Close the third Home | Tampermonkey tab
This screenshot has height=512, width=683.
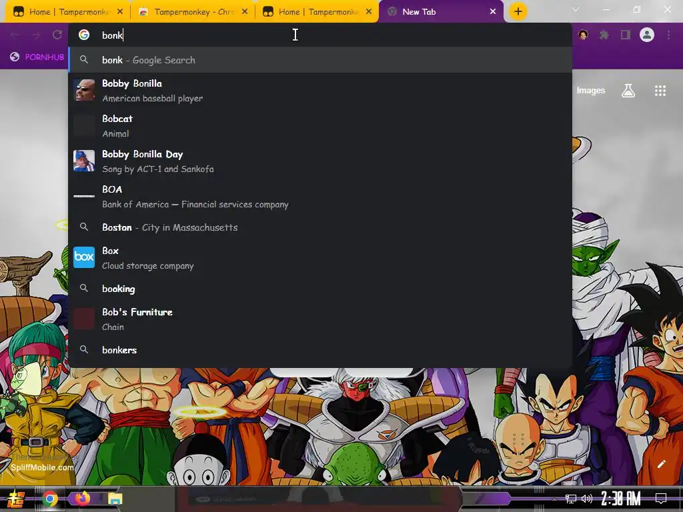(369, 12)
